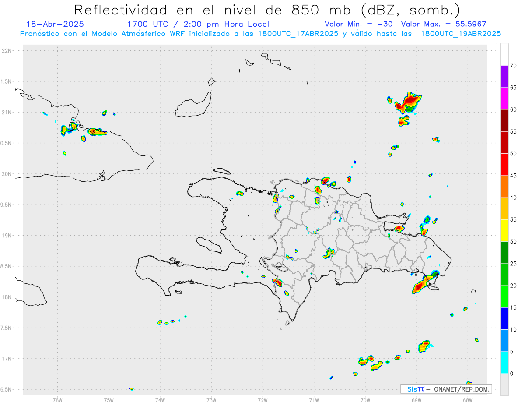525x406 pixels.
Task: Select the date label '18-Abr-2025'
Action: 55,24
